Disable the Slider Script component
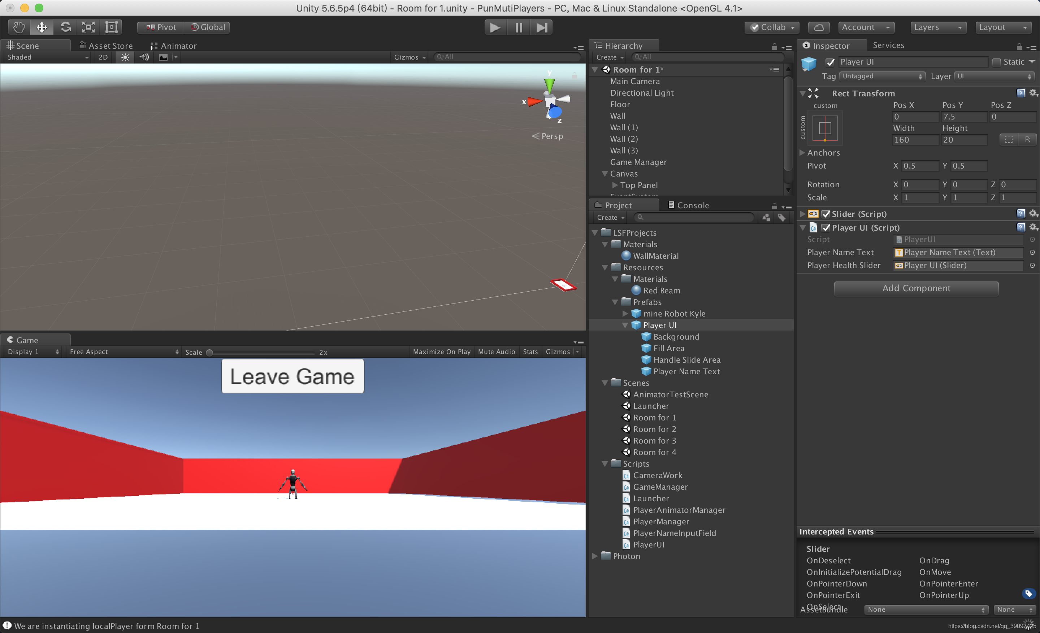The height and width of the screenshot is (633, 1040). 827,214
